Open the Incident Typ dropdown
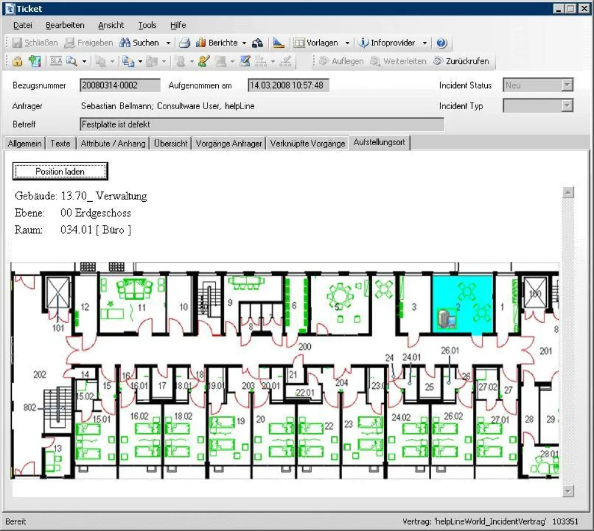This screenshot has width=594, height=531. coord(567,106)
